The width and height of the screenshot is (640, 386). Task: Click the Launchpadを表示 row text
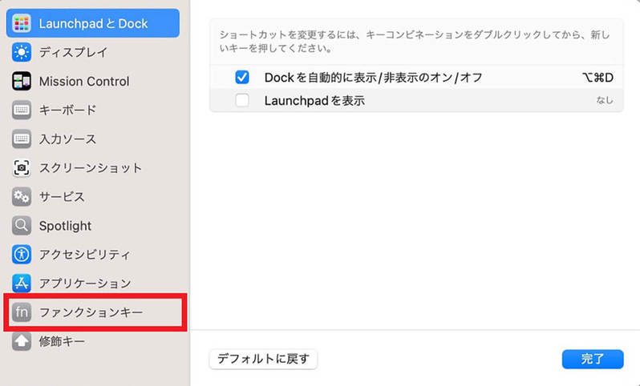[x=314, y=100]
